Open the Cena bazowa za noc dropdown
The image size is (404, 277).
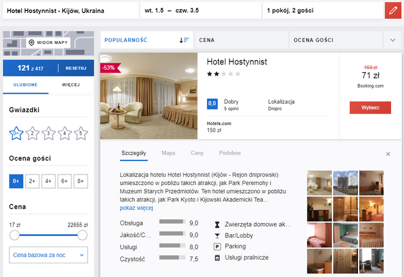point(48,255)
